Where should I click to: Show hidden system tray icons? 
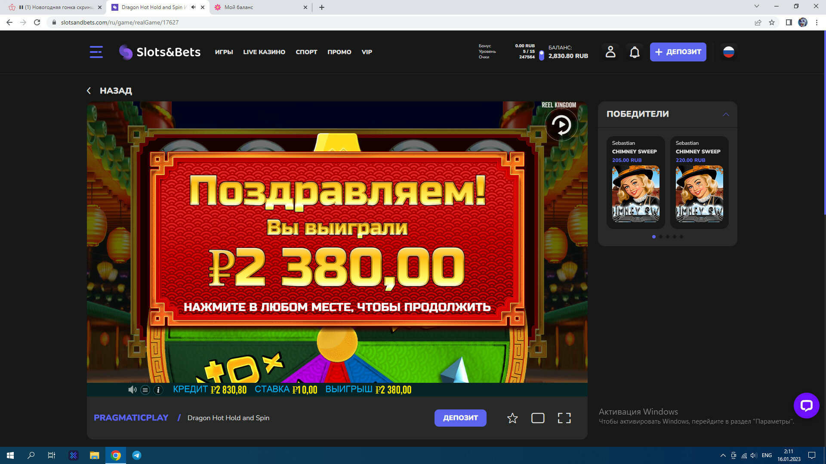coord(723,455)
